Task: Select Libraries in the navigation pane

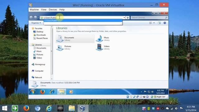Action: (37, 45)
